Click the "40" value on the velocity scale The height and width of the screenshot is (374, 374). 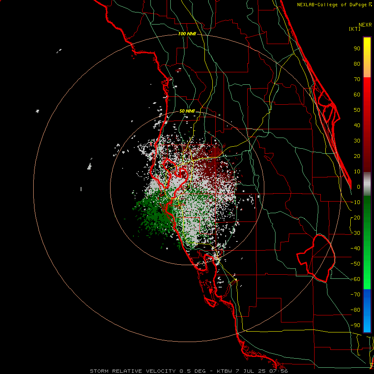tap(357, 125)
